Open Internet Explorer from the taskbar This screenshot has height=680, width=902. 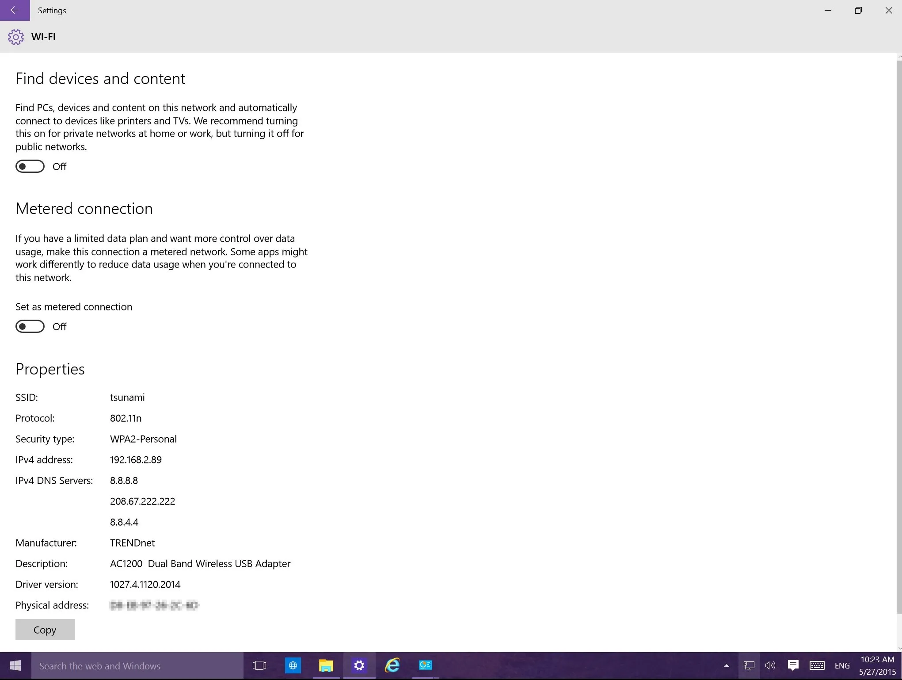click(392, 665)
